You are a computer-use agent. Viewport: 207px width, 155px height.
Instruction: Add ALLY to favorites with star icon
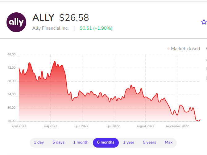(204, 22)
